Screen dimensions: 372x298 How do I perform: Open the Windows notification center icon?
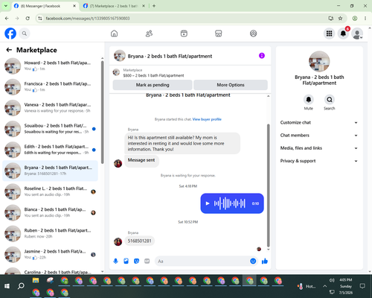pyautogui.click(x=362, y=286)
